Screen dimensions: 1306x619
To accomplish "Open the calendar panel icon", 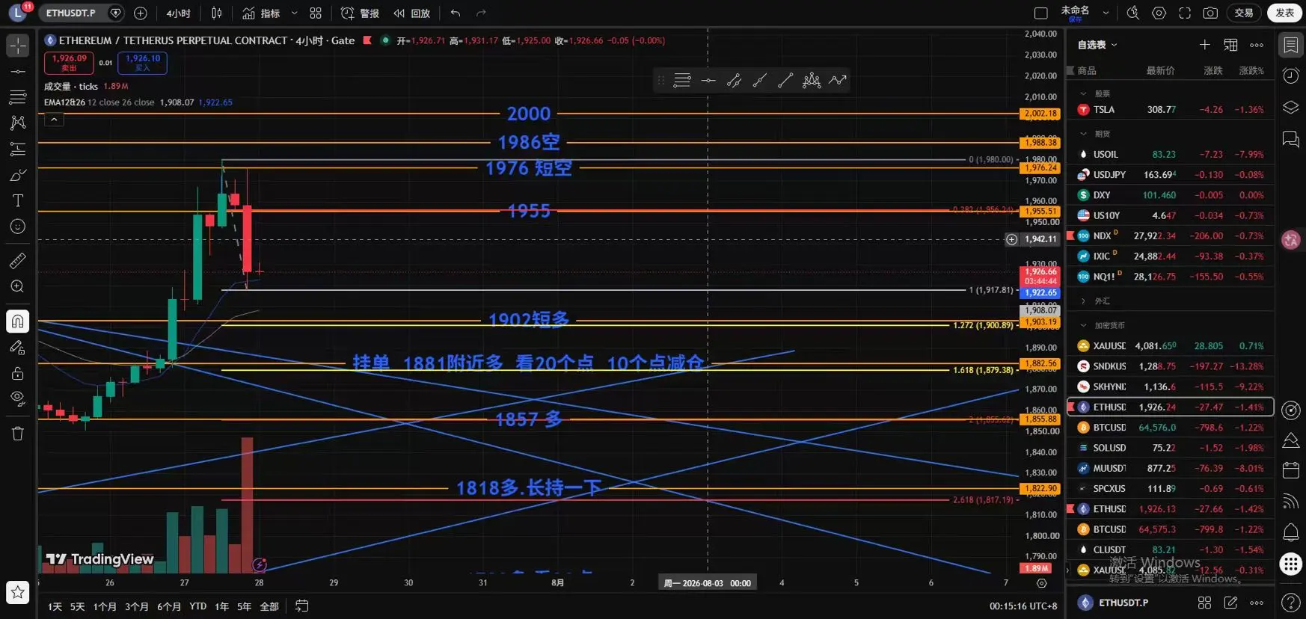I will 1291,470.
